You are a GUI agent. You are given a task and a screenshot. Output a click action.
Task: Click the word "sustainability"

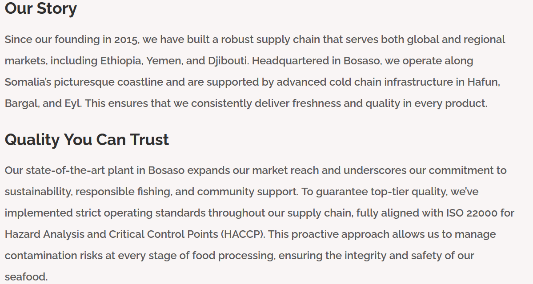[x=39, y=192]
